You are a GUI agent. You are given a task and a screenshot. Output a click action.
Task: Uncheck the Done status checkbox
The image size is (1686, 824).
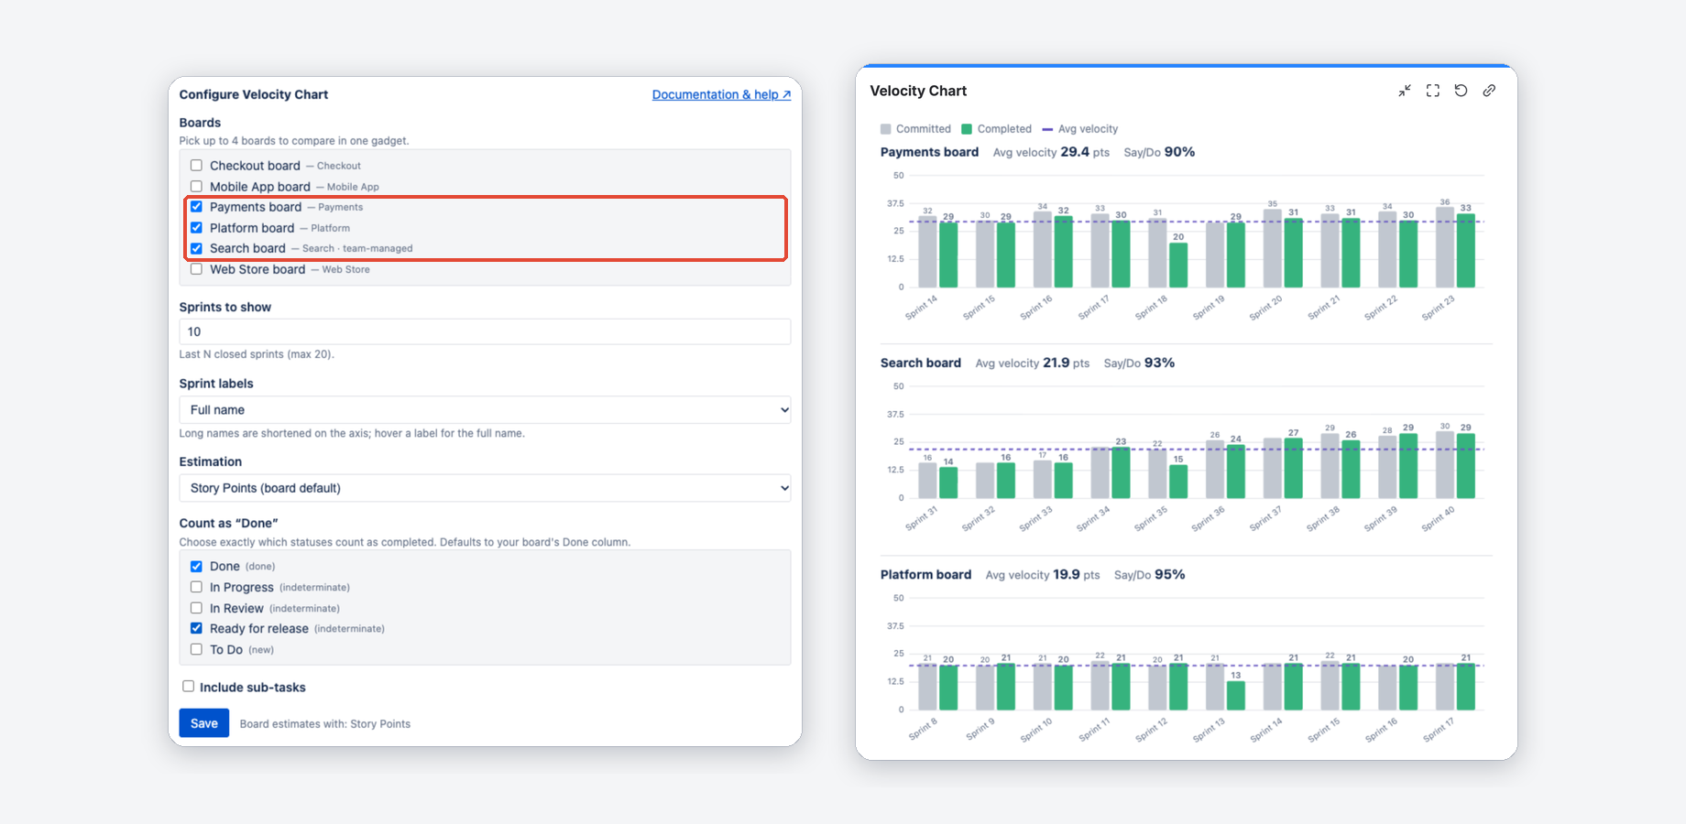pyautogui.click(x=196, y=566)
